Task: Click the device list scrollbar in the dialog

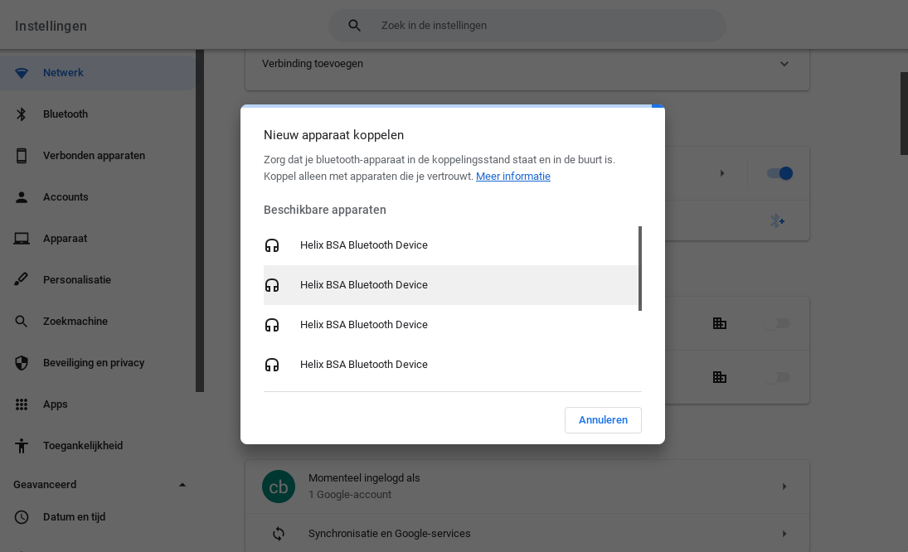Action: pyautogui.click(x=640, y=268)
